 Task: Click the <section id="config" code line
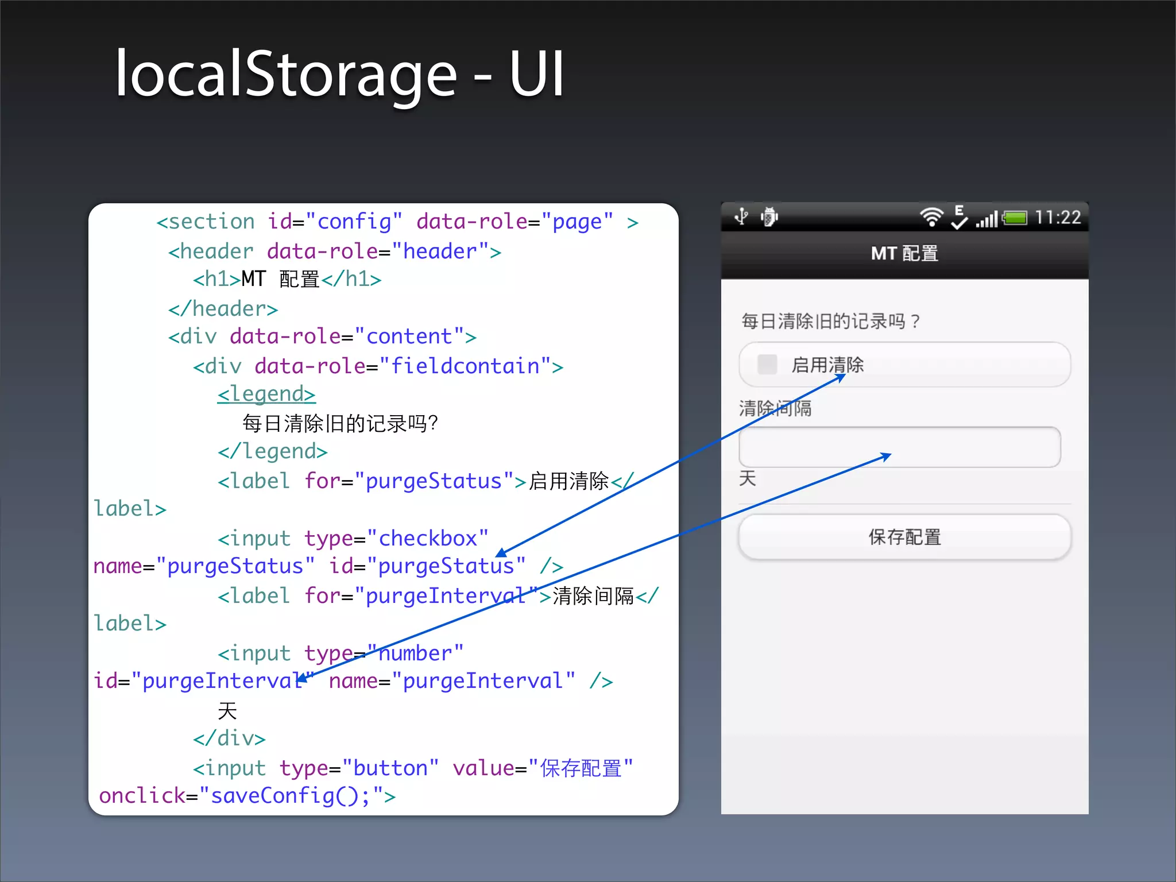[x=397, y=222]
